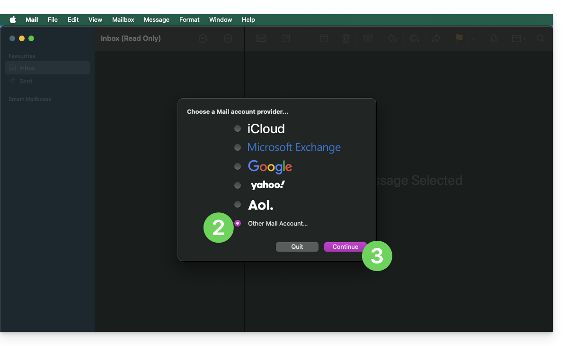The height and width of the screenshot is (346, 567).
Task: Click the Forward arrow icon
Action: point(436,38)
